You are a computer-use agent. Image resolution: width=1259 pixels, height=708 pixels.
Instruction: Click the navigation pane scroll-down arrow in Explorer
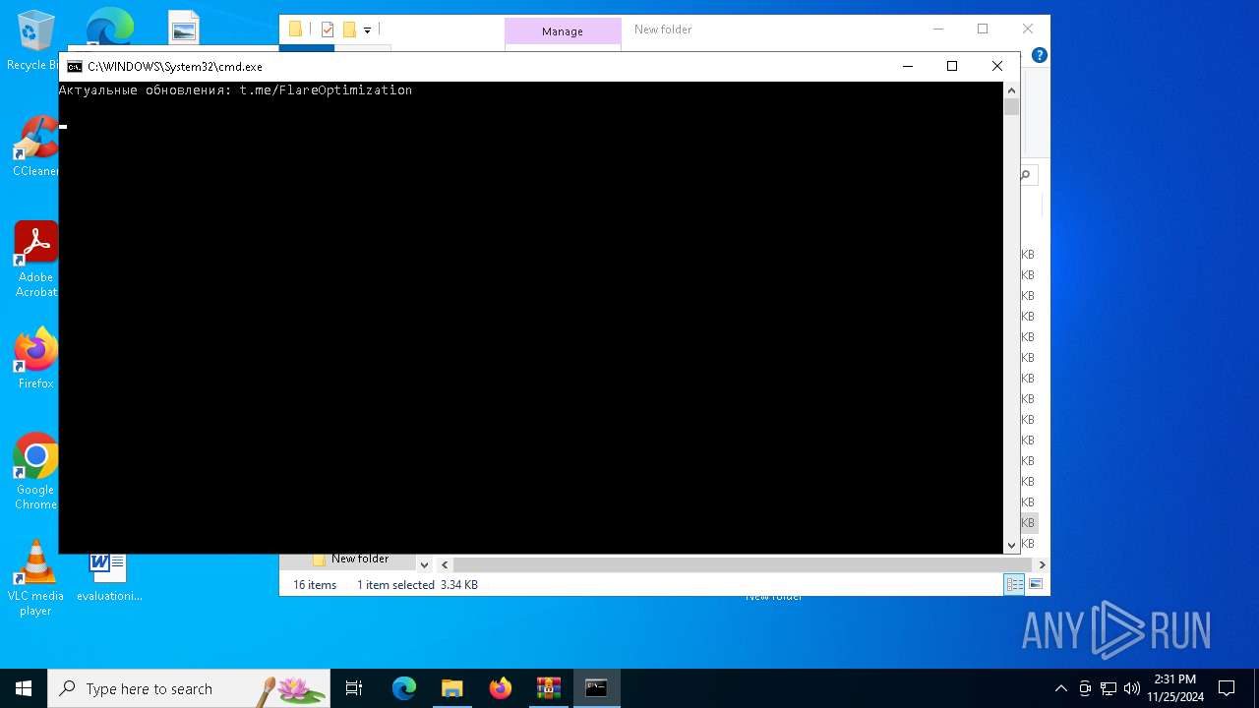click(424, 564)
